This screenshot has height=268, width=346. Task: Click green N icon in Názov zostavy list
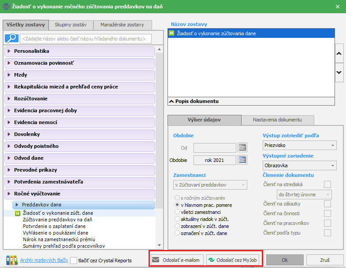point(171,33)
